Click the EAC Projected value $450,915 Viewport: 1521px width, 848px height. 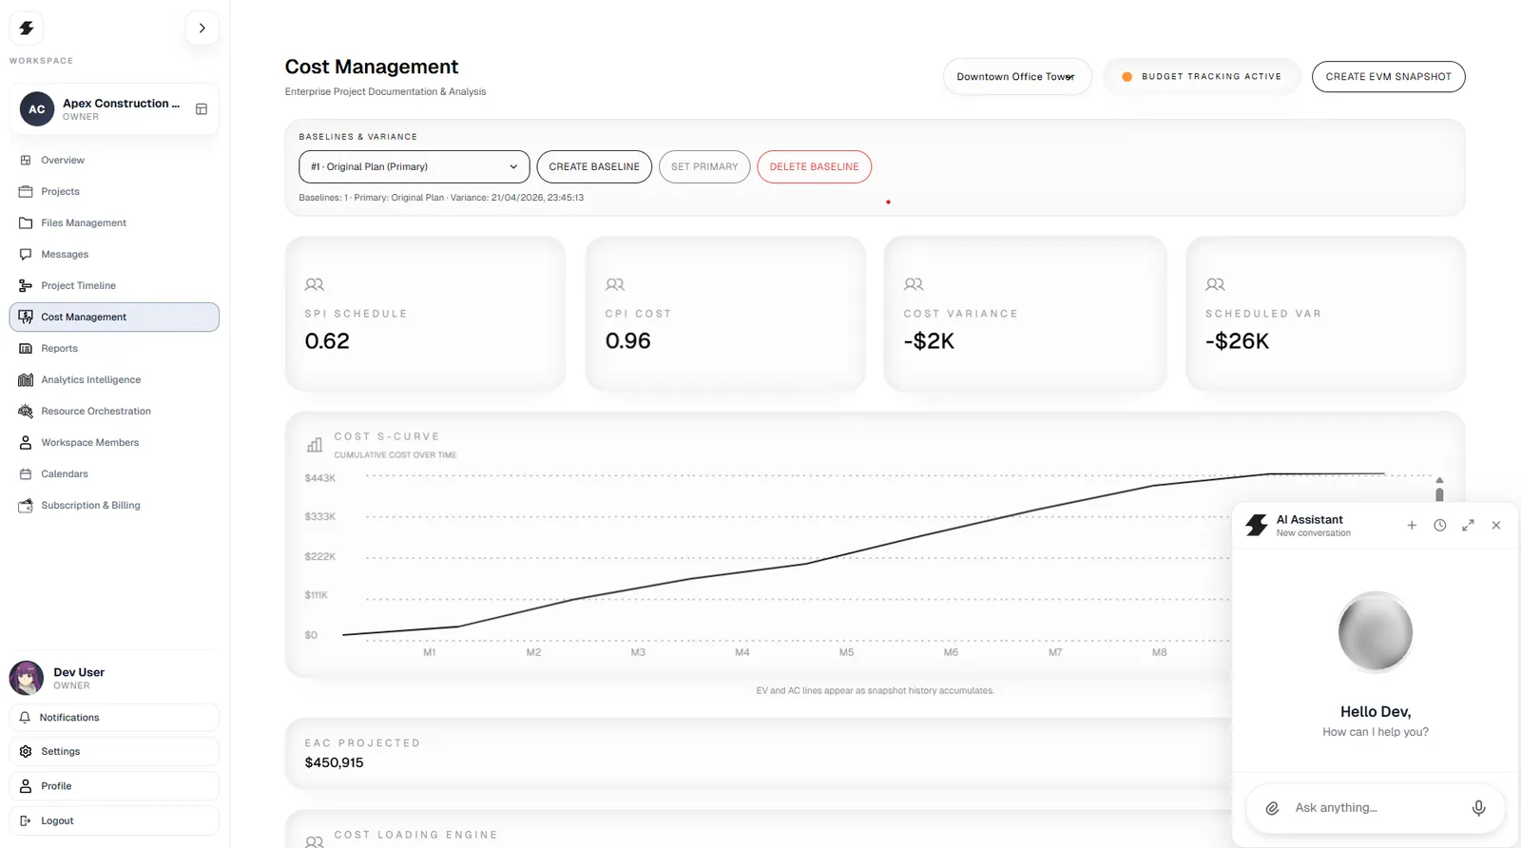coord(334,762)
